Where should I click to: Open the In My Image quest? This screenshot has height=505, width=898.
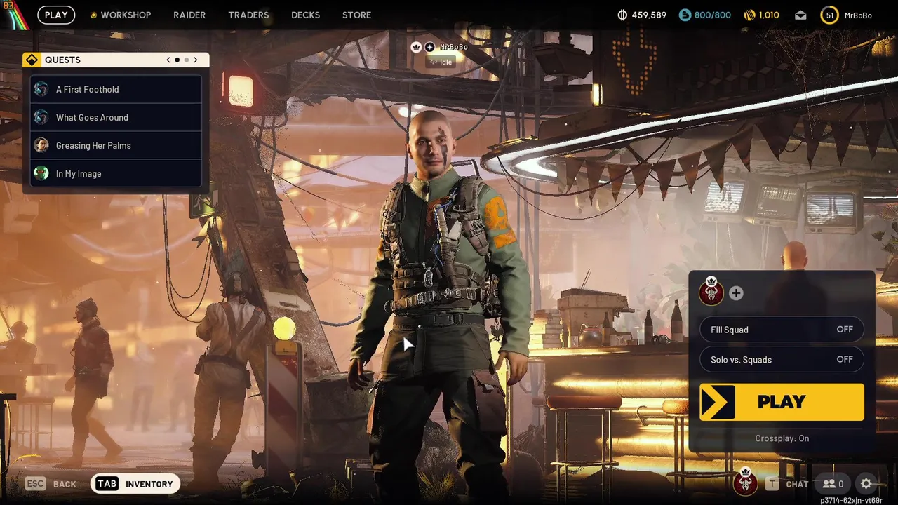(x=116, y=173)
